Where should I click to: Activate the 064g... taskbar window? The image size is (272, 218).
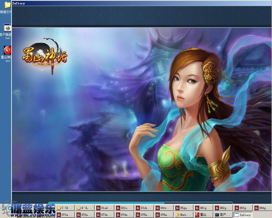[x=263, y=208]
